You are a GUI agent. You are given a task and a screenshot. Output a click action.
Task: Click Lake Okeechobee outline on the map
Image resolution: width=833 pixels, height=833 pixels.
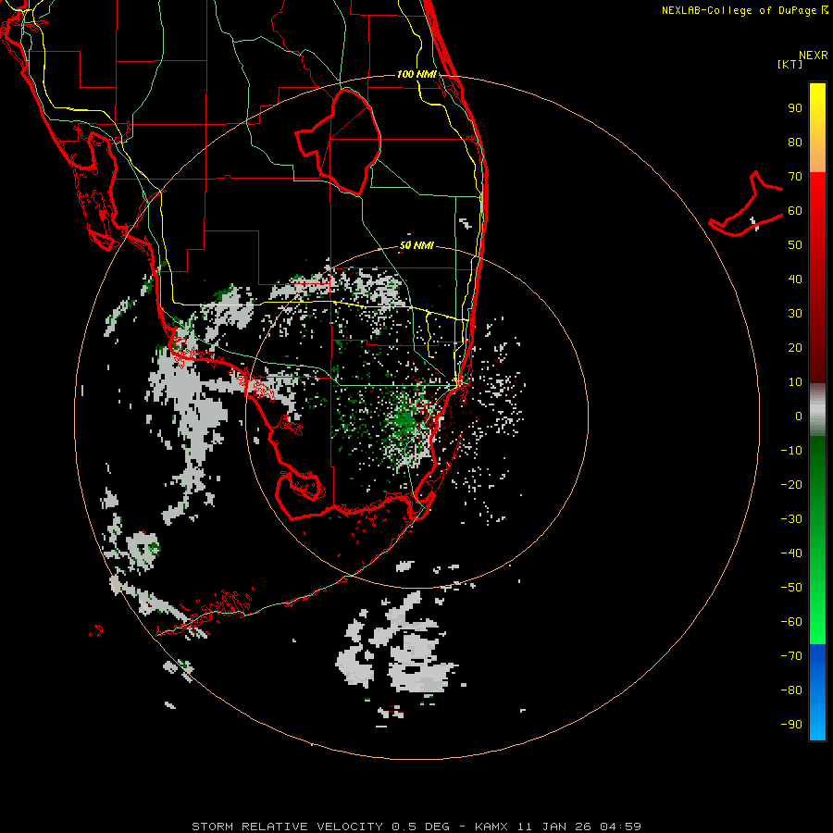[338, 142]
